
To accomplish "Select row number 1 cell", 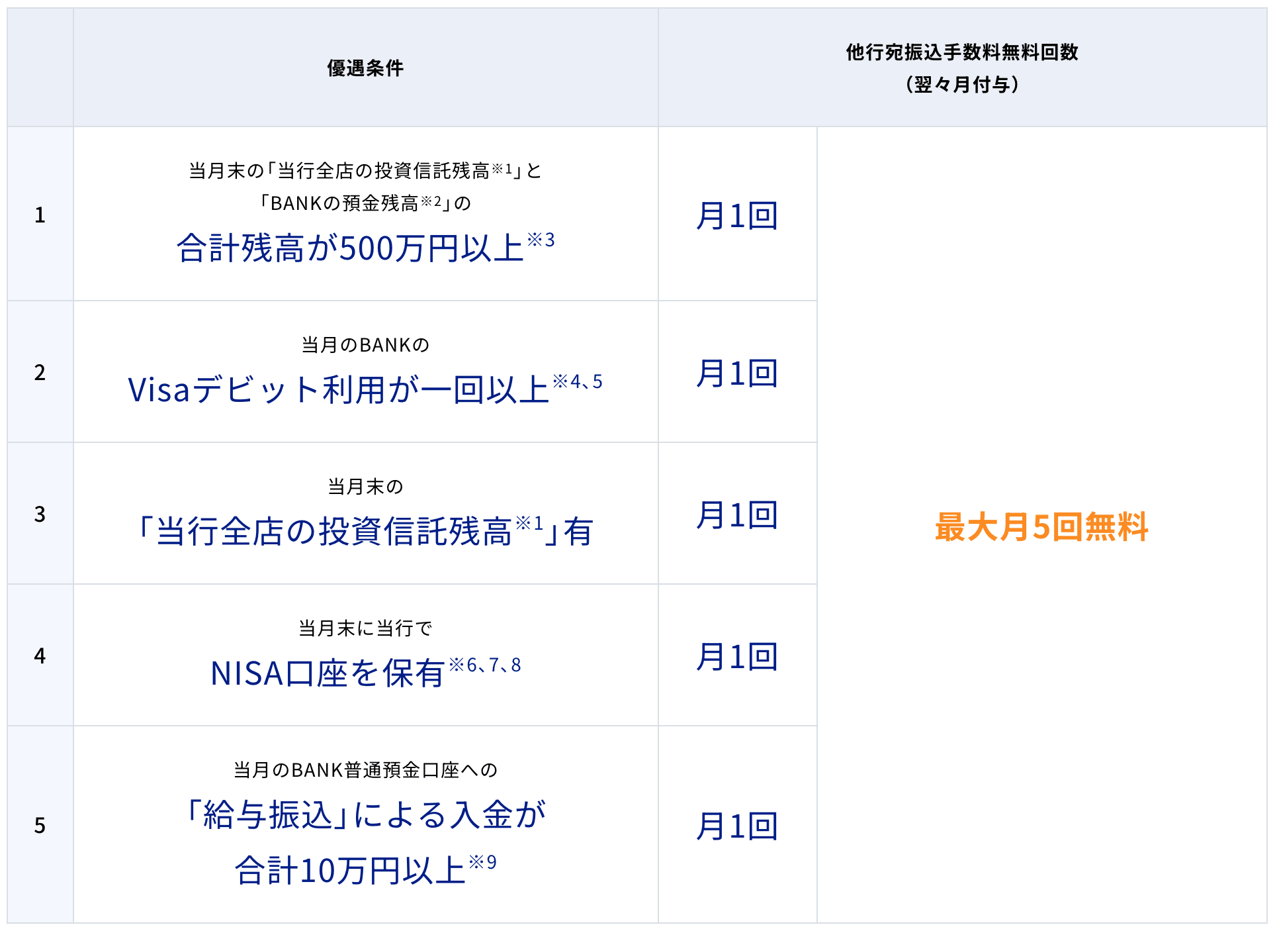I will (x=40, y=215).
